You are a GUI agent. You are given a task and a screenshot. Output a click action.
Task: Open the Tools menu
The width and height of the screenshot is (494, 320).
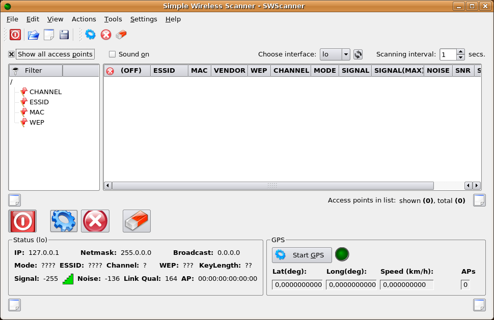(113, 19)
